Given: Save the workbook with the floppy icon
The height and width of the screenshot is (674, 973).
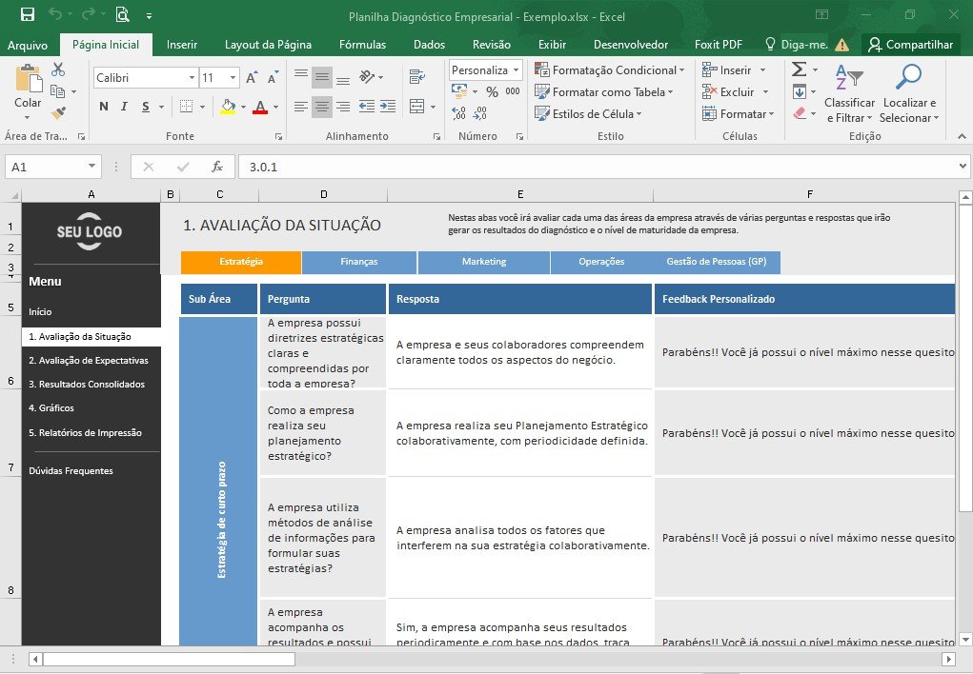Looking at the screenshot, I should 28,15.
